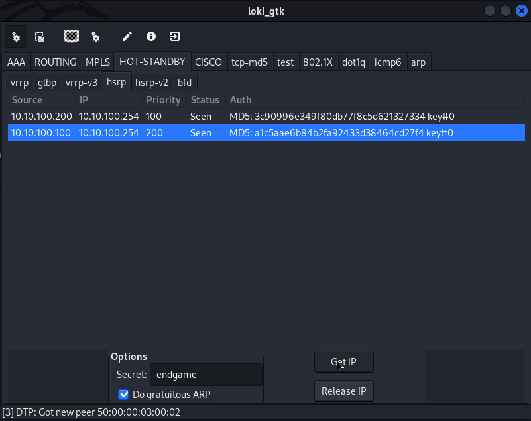Switch to the ROUTING tab
Screen dimensions: 531x421
pyautogui.click(x=55, y=62)
